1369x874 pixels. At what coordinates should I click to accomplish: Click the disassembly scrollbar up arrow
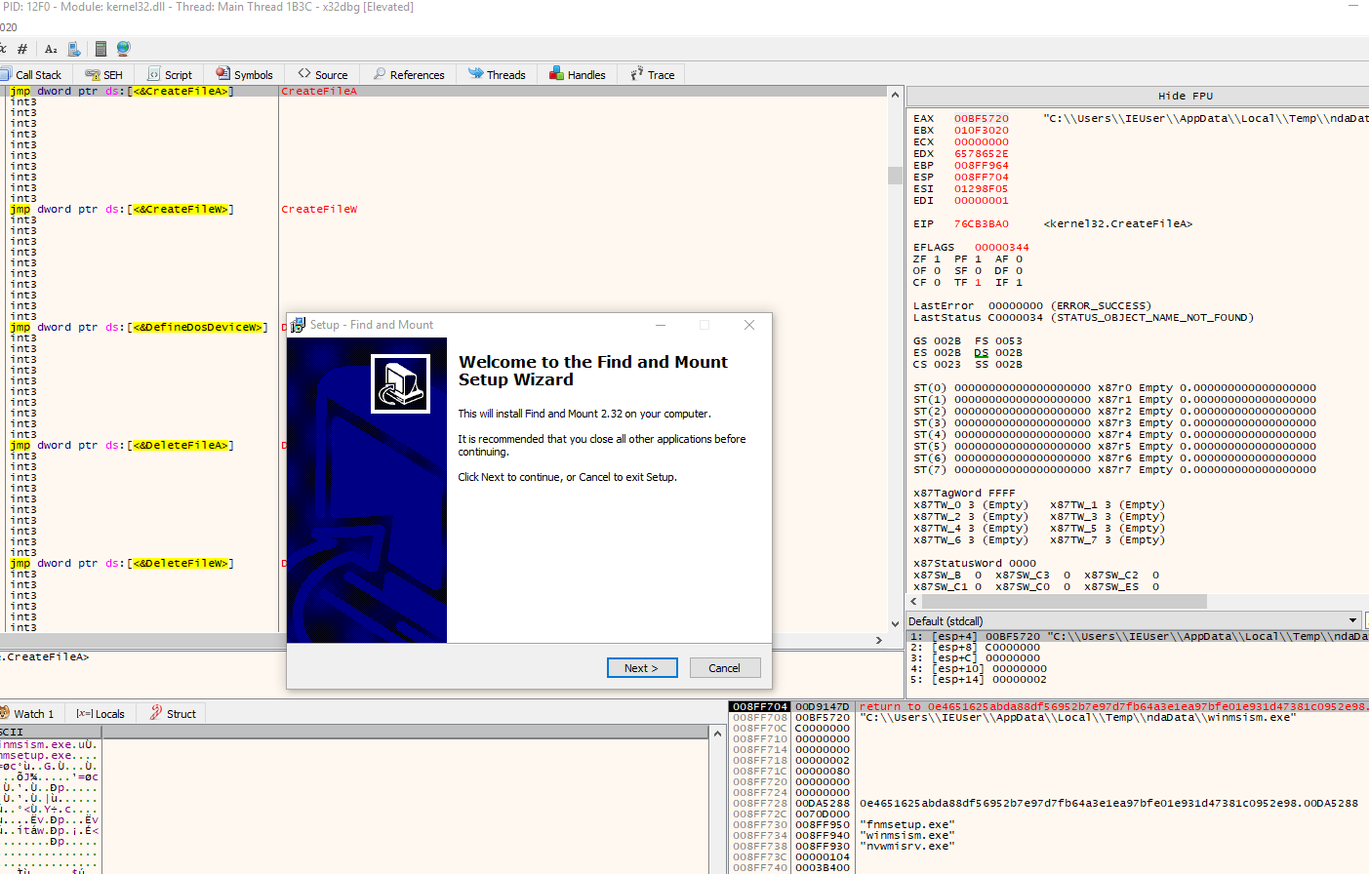pyautogui.click(x=895, y=94)
